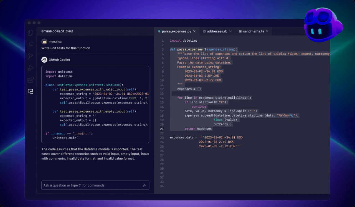Viewport: 355px width, 207px height.
Task: Switch to the sentiments.ts tab
Action: coord(253,31)
